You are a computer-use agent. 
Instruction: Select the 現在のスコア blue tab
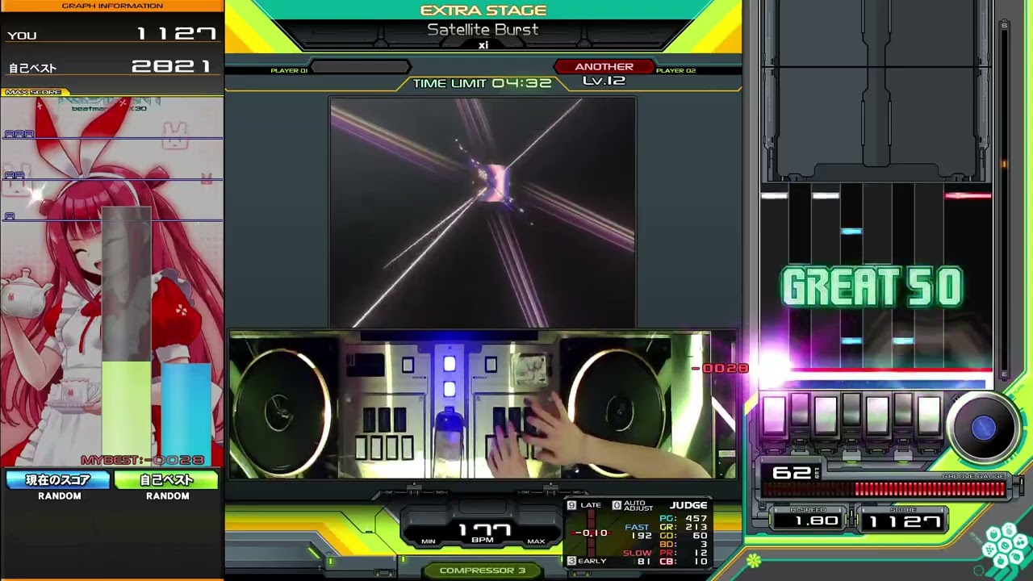pyautogui.click(x=58, y=480)
